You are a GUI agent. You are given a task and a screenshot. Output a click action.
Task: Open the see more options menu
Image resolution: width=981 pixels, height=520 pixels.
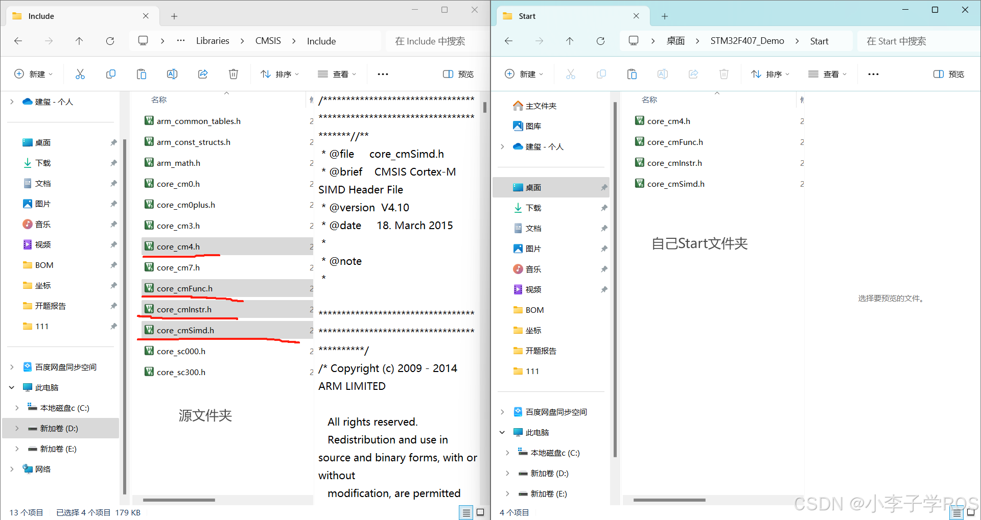tap(382, 74)
